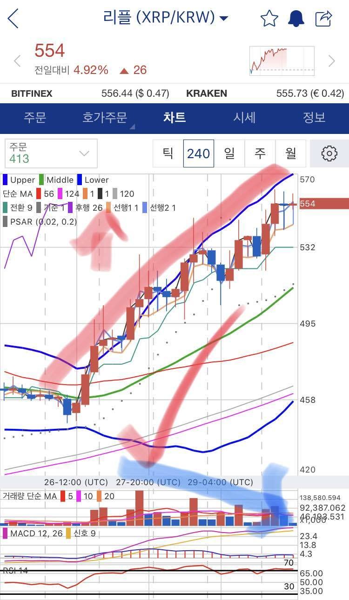Expand the 호가주문 tab submenu

[106, 117]
